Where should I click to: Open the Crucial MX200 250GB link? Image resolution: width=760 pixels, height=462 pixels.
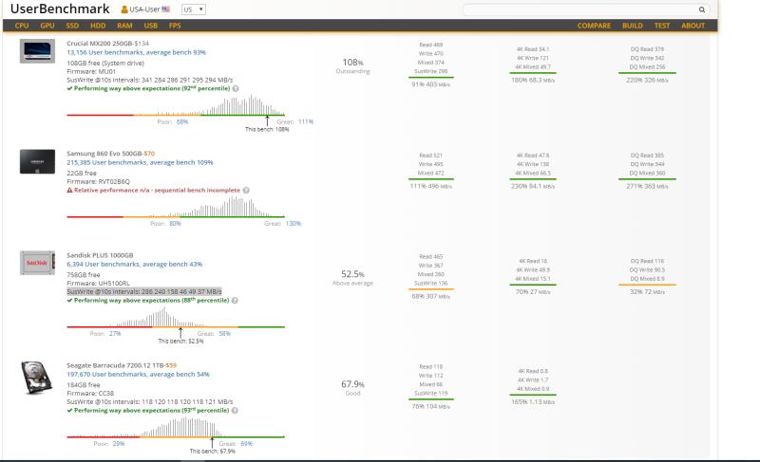102,44
